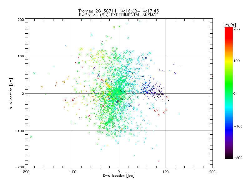Click the title 'Tromsø 20150711 14:16:00-14:17:43'
Viewport: 250px width, 187px height.
tap(118, 11)
